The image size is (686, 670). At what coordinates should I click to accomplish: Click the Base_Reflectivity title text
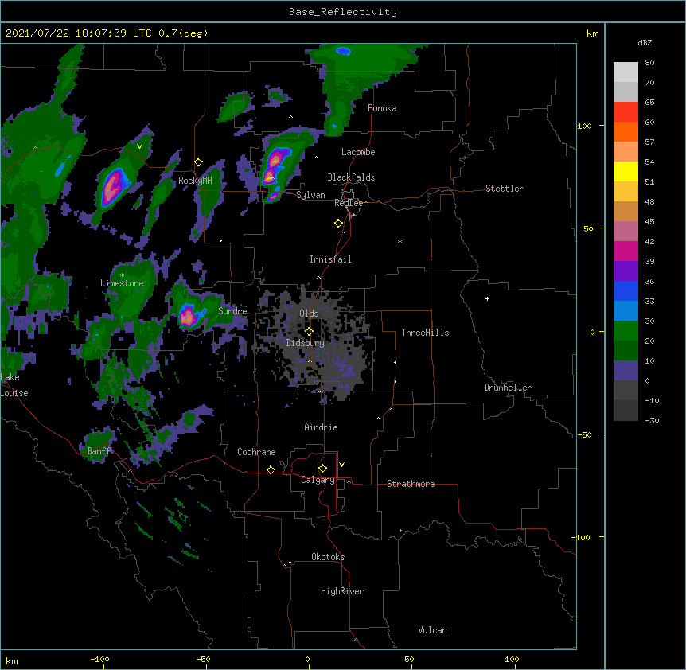pos(343,12)
